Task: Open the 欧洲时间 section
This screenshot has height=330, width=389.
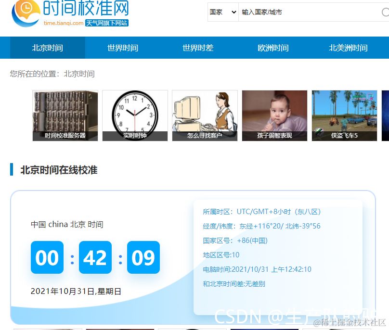Action: (x=273, y=47)
